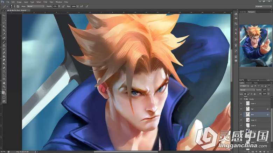This screenshot has height=153, width=273.
Task: Select the Eraser tool
Action: coord(4,53)
